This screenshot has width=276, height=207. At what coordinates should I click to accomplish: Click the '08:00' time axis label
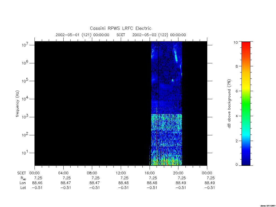pyautogui.click(x=92, y=173)
